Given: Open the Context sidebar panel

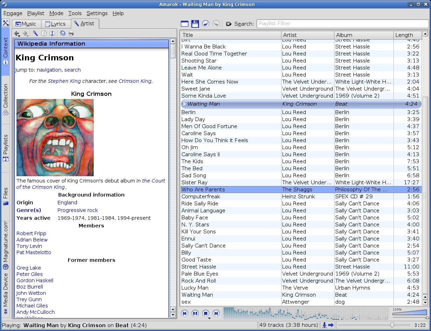Looking at the screenshot, I should tap(5, 52).
